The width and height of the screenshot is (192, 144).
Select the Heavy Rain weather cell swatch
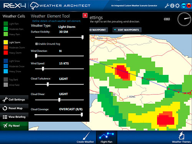point(6,34)
